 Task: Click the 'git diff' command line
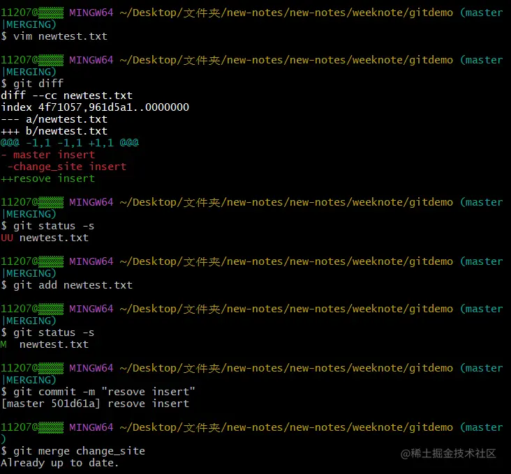tap(32, 83)
